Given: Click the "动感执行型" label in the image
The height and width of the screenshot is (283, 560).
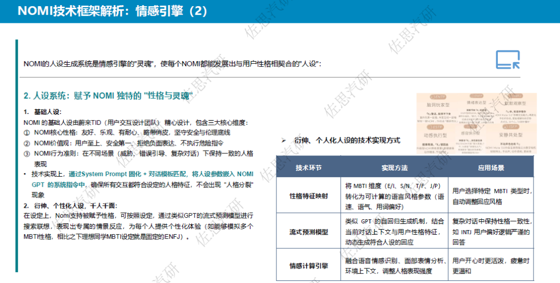Looking at the screenshot, I should (x=436, y=136).
